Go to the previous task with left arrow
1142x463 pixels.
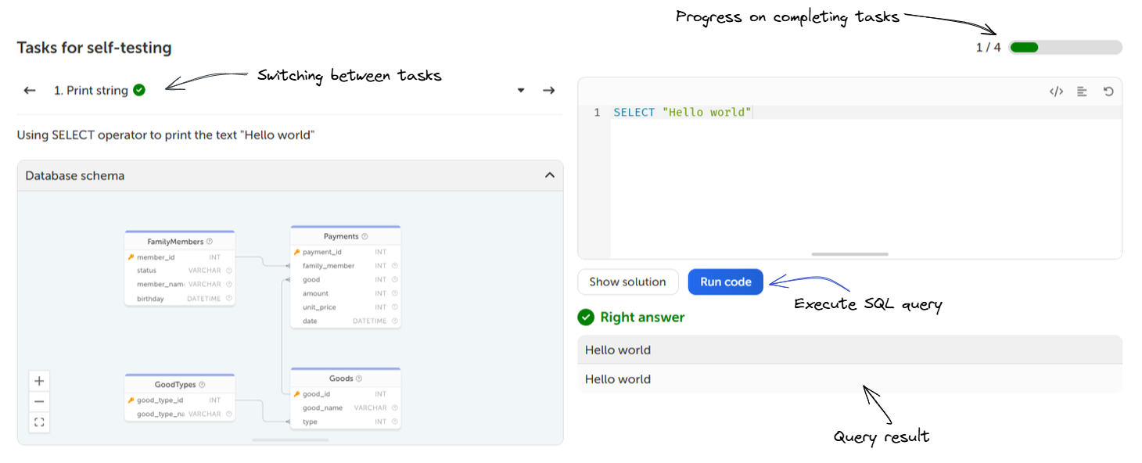(x=30, y=91)
